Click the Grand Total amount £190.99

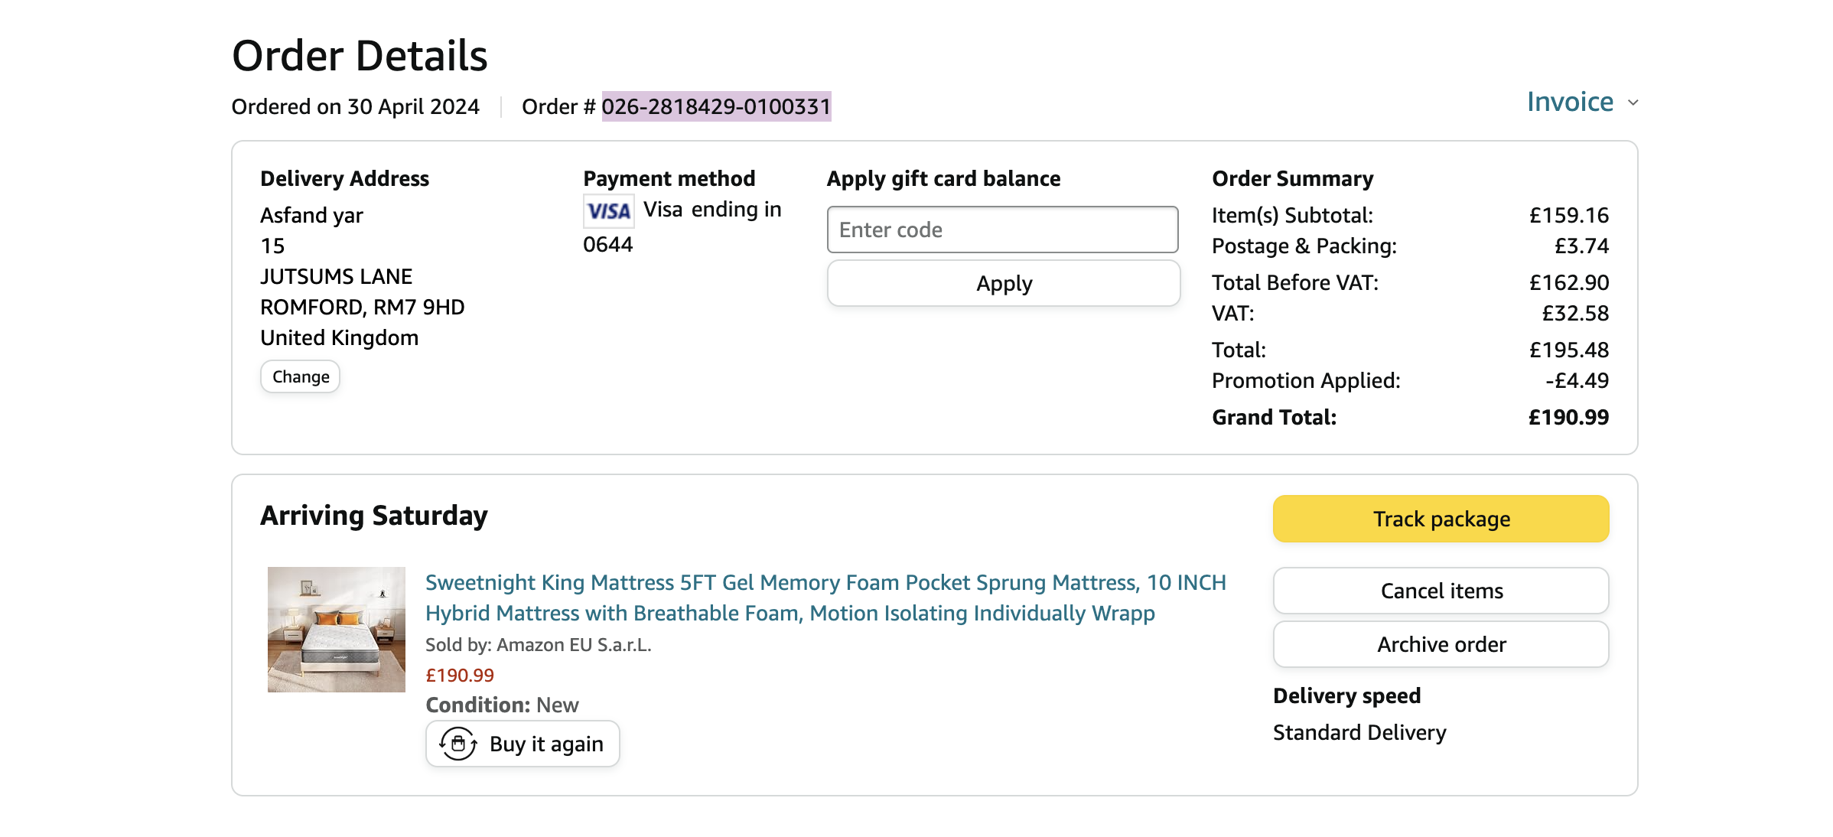[1568, 417]
